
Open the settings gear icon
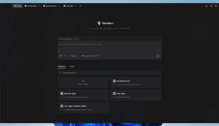(211, 6)
